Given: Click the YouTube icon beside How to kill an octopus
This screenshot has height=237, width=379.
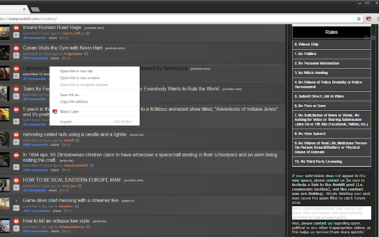Looking at the screenshot, I should [x=16, y=221].
